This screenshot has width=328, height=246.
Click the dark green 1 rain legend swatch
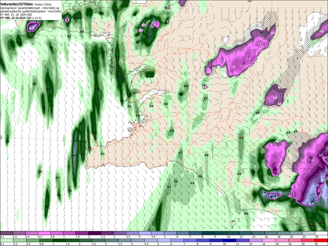coord(59,240)
